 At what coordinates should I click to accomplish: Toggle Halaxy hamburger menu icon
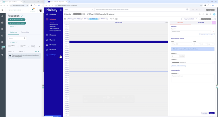point(61,10)
